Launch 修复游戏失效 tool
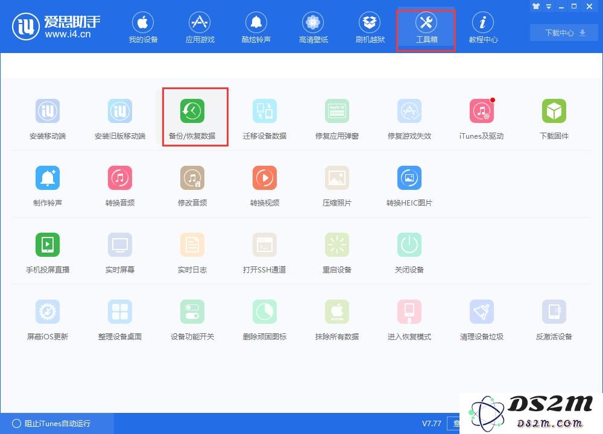 pyautogui.click(x=409, y=119)
